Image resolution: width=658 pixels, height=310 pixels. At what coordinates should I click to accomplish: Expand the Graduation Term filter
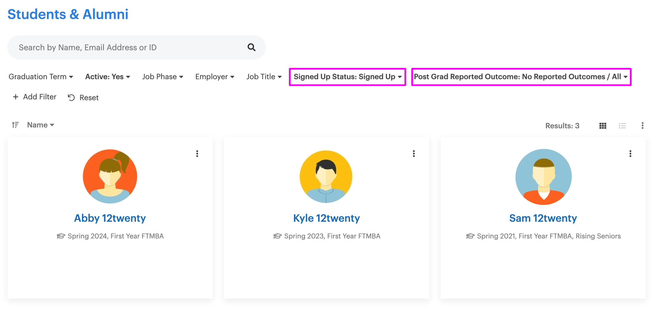click(41, 77)
